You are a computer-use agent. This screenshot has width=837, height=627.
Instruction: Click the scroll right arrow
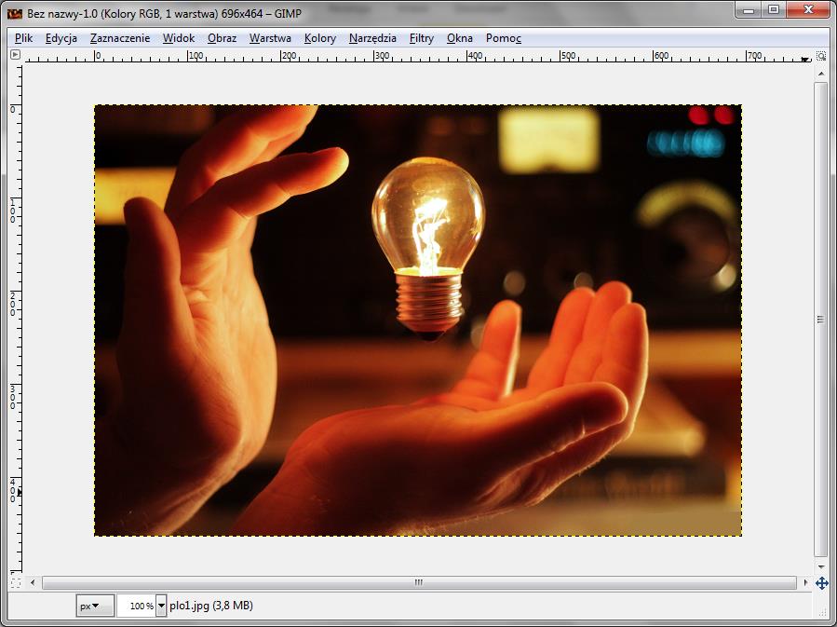coord(805,582)
